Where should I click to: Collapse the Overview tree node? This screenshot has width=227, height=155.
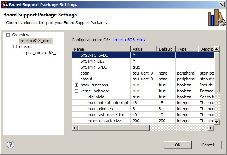[x=9, y=35]
